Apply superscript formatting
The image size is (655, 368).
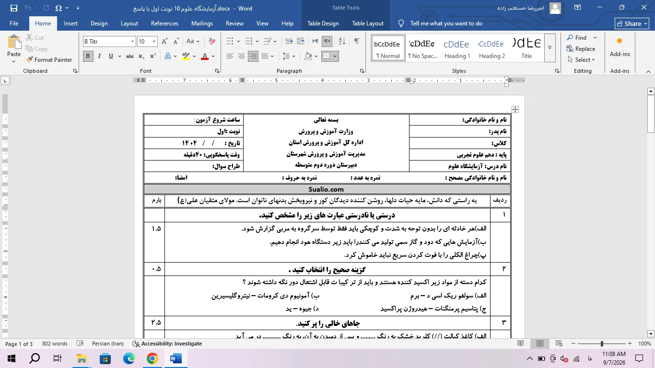[152, 56]
